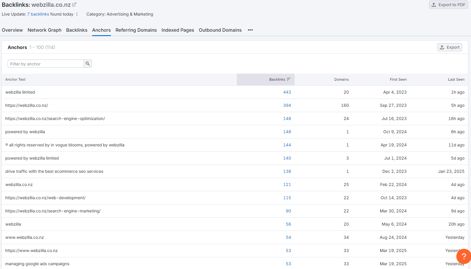Select anchor text 'webzilla limited'
471x269 pixels.
click(20, 92)
